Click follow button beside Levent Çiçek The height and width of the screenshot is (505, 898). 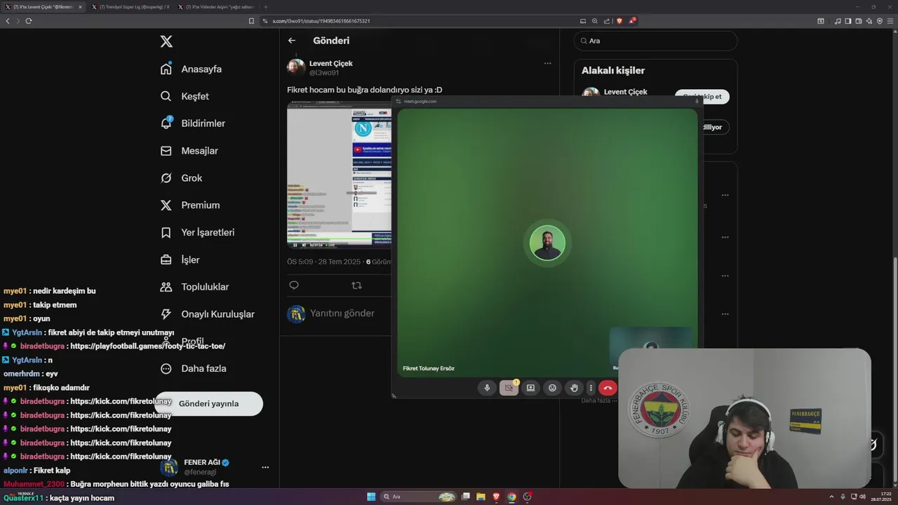(702, 97)
